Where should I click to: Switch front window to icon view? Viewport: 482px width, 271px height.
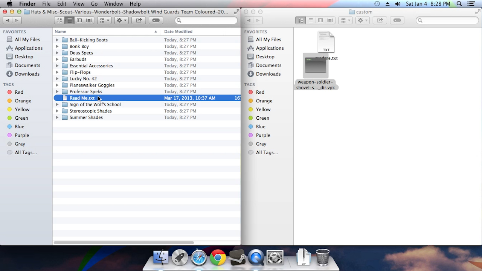tap(59, 20)
